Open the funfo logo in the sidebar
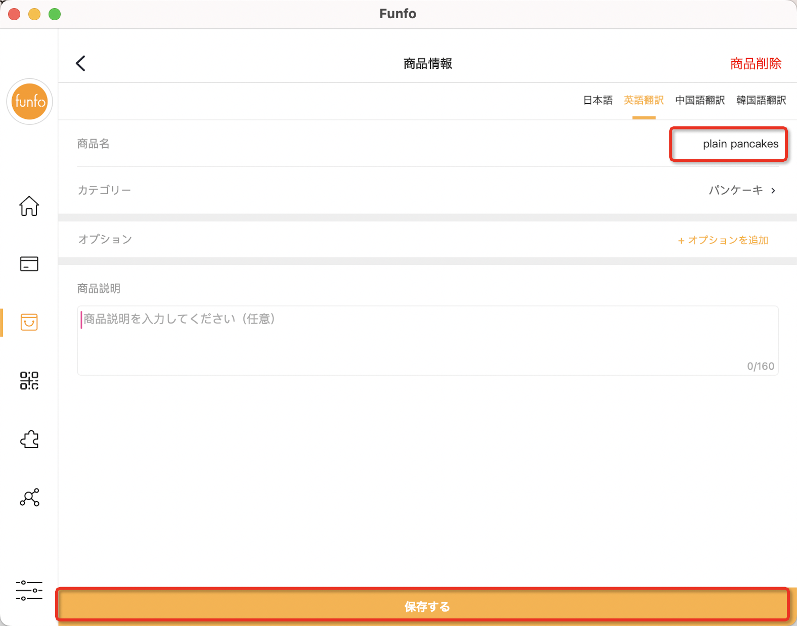Image resolution: width=797 pixels, height=626 pixels. [x=29, y=102]
